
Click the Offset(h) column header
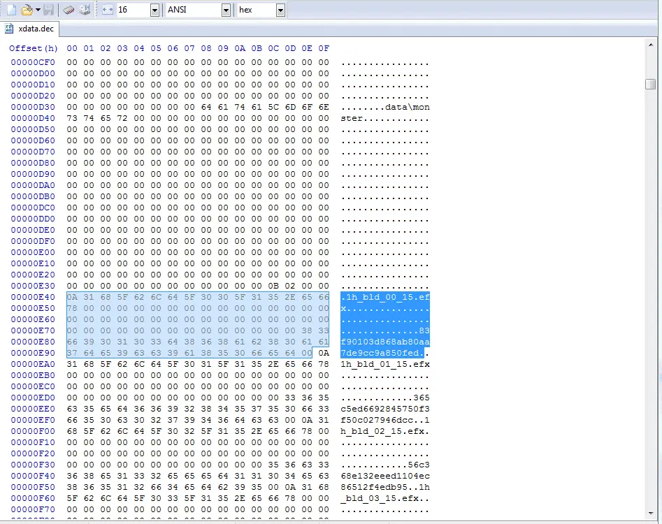34,48
